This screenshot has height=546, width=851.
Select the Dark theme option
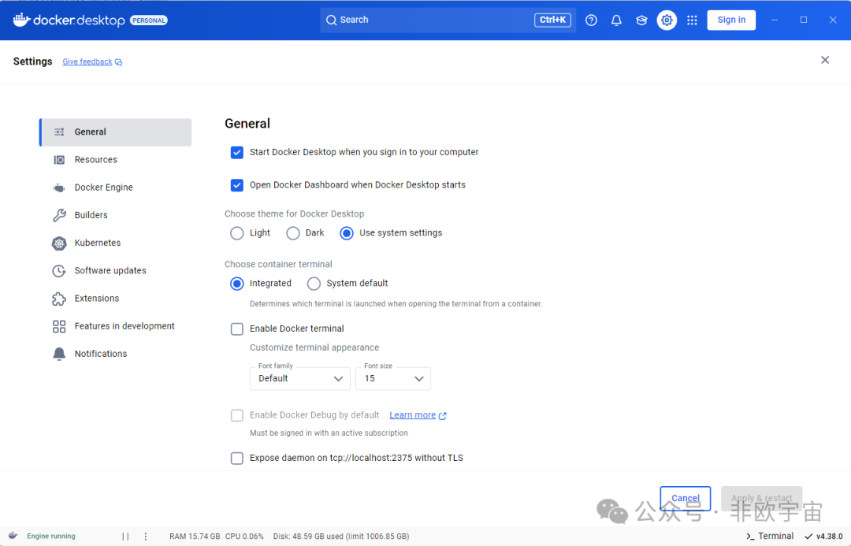[x=293, y=233]
